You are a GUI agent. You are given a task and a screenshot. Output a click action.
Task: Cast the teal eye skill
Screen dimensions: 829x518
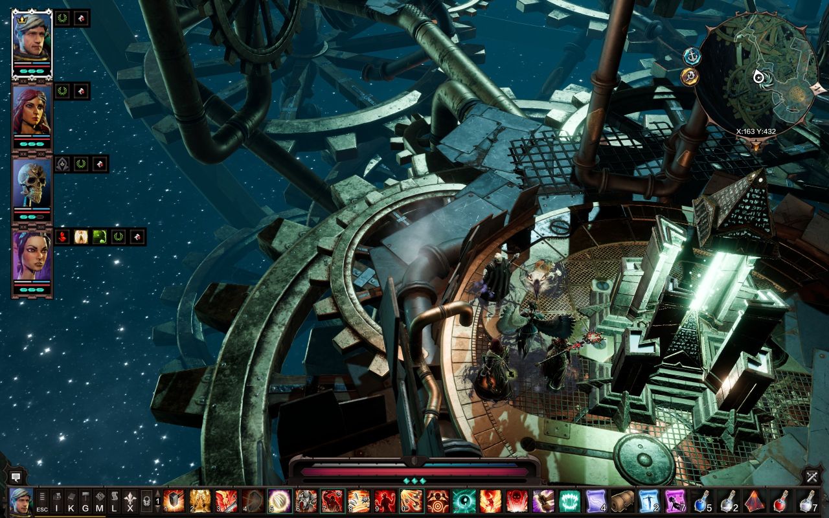coord(464,501)
